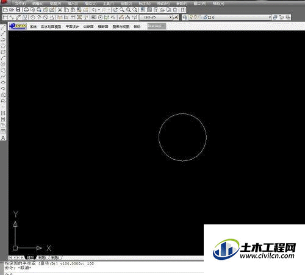Screen dimensions: 305x275
Task: Select the Line tool in the Draw toolbar
Action: (3, 27)
